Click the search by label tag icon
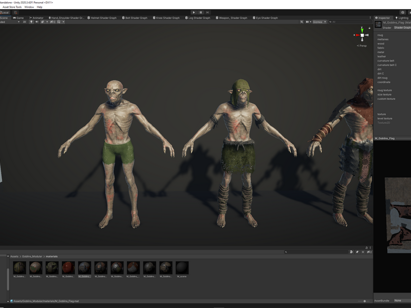411x308 pixels. click(x=357, y=252)
